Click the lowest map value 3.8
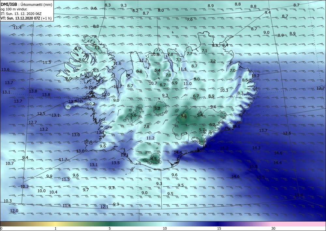Image resolution: width=326 pixels, height=231 pixels. coord(184,116)
